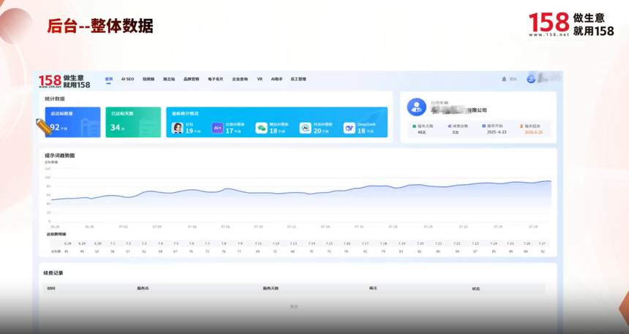Image resolution: width=629 pixels, height=334 pixels.
Task: Click the 6.28 date cell in detail table
Action: 68,243
